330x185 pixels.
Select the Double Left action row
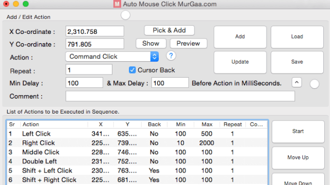coord(137,161)
